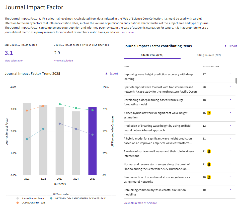Image resolution: width=240 pixels, height=208 pixels.
Task: Expand the Spatiotemporal wave forecast row
Action: (x=230, y=87)
